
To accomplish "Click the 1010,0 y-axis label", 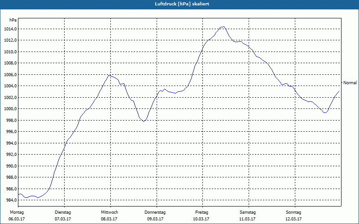I will [x=10, y=52].
